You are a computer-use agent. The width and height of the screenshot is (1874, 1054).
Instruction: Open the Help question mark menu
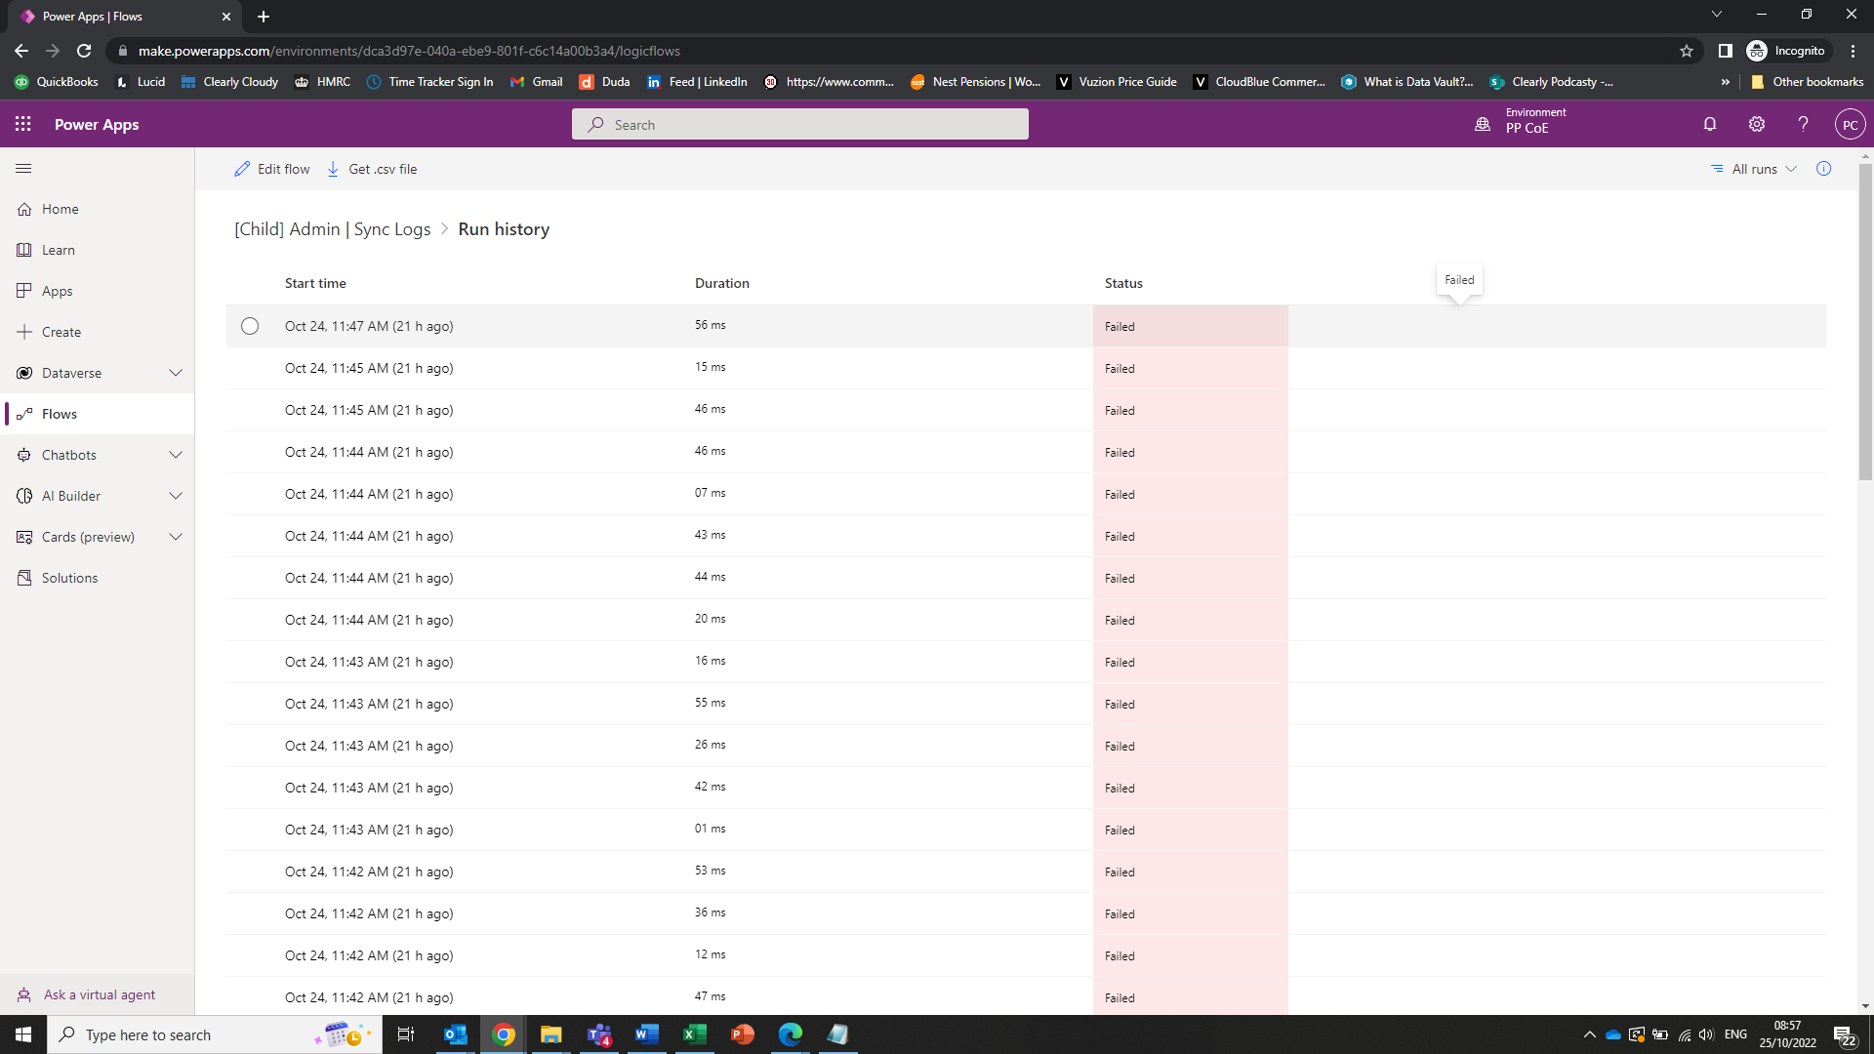coord(1804,124)
